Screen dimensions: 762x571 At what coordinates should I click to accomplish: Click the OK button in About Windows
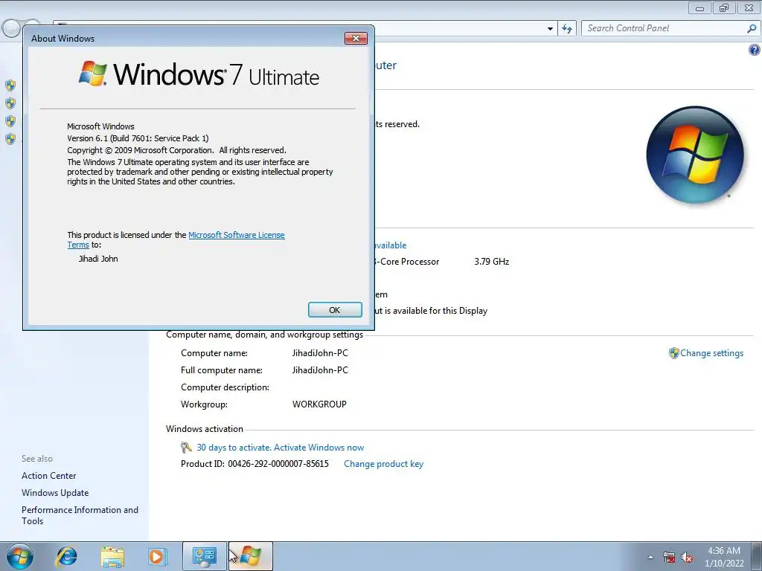coord(335,310)
